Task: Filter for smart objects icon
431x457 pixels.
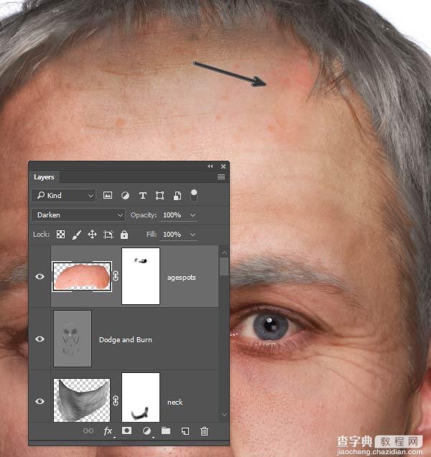Action: coord(177,196)
